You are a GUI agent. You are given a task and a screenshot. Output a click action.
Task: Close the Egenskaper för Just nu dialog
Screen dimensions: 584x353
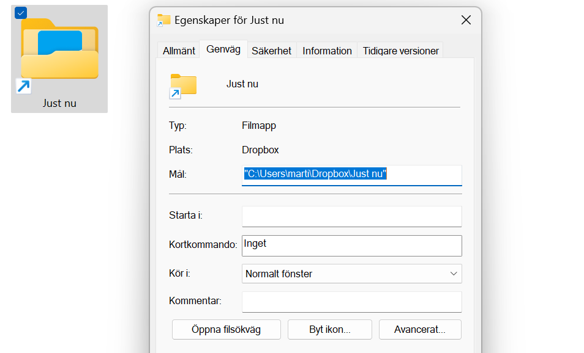466,20
